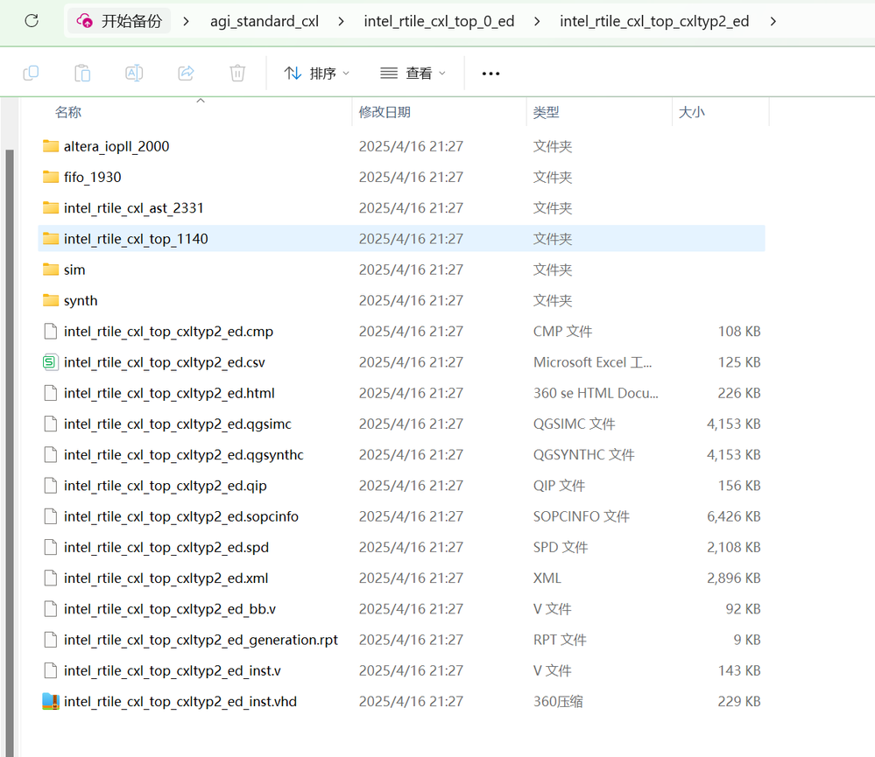Expand chevron after intel_rtile_cxl_top_cxltyp2_ed breadcrumb
The image size is (875, 757).
click(773, 21)
